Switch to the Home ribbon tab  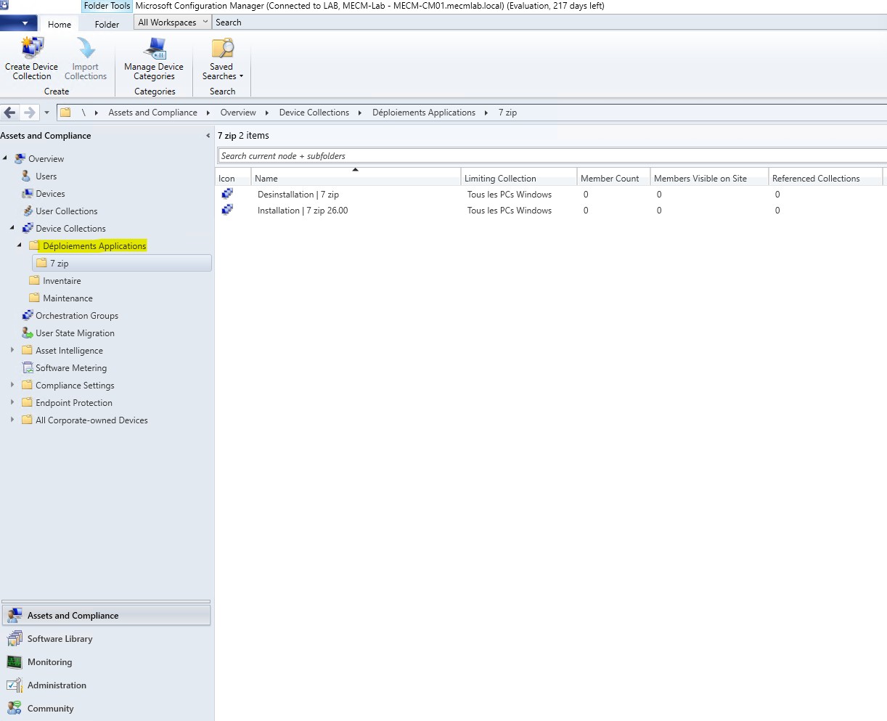60,24
